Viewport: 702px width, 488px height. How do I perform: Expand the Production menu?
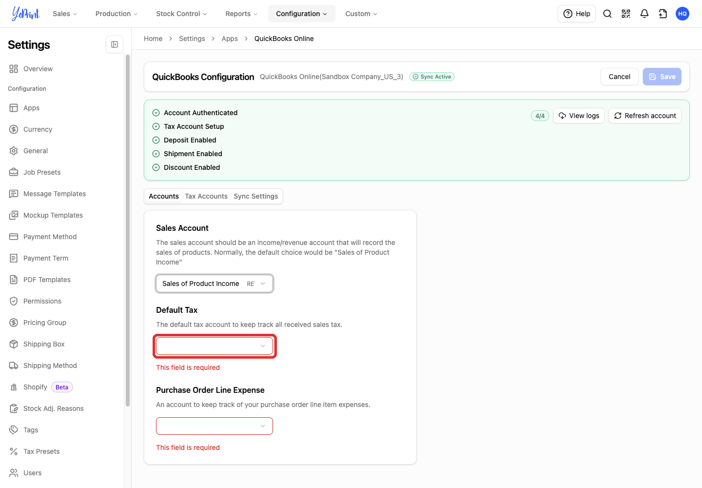coord(117,14)
